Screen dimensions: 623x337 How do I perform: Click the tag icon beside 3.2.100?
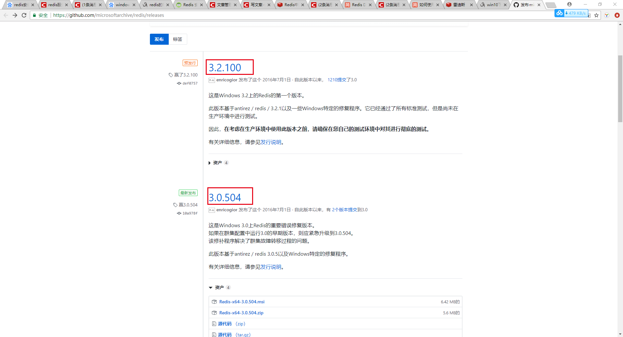point(171,75)
